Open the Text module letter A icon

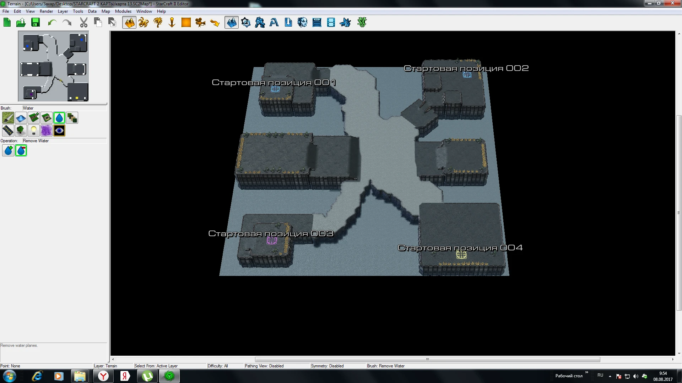[274, 23]
